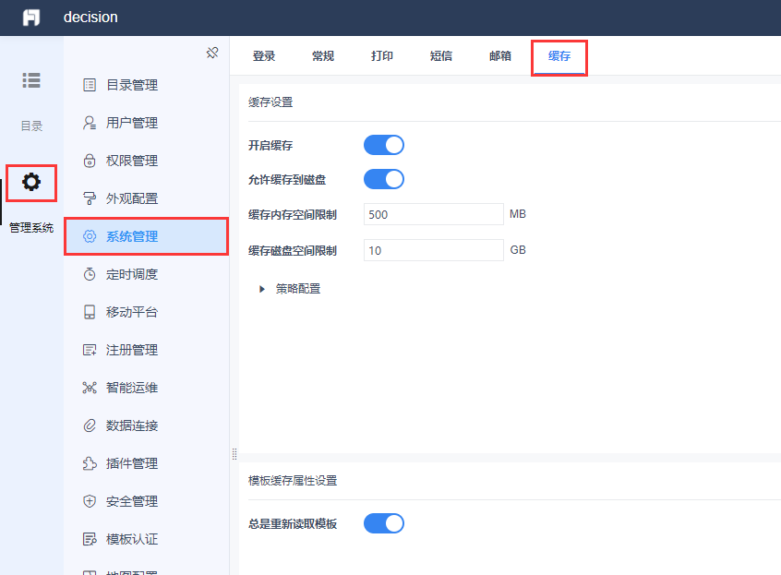
Task: Click the 外观配置 paint roller icon
Action: pyautogui.click(x=90, y=198)
